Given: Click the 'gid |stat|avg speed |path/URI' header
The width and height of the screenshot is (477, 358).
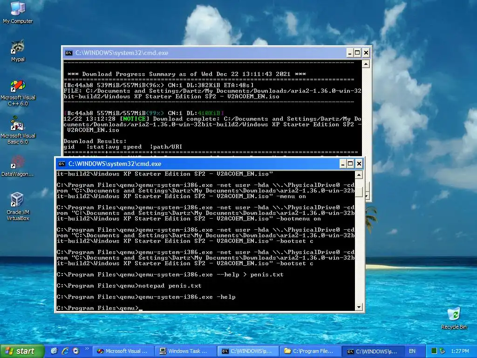Looking at the screenshot, I should tap(123, 147).
